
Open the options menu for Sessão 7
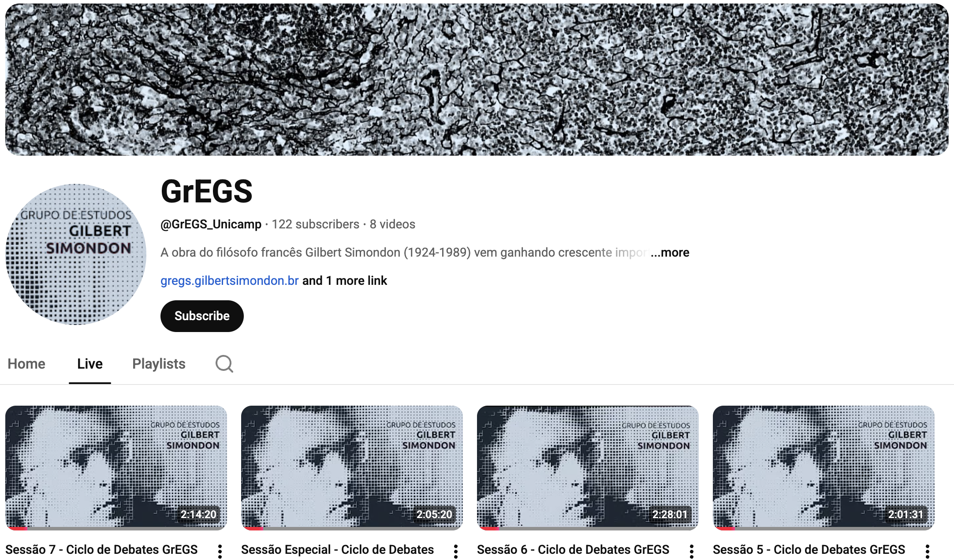point(220,551)
